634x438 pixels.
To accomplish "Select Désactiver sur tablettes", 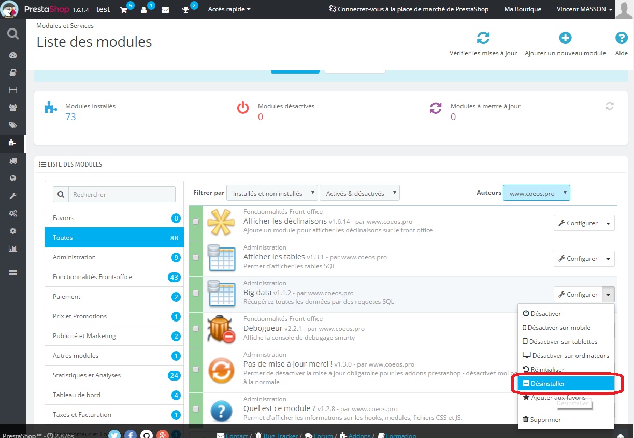I will point(566,341).
